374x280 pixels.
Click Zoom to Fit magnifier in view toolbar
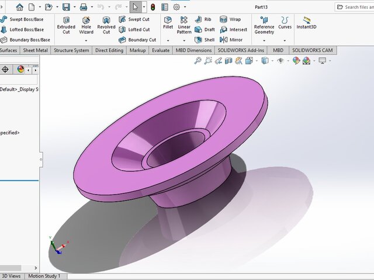coord(198,61)
